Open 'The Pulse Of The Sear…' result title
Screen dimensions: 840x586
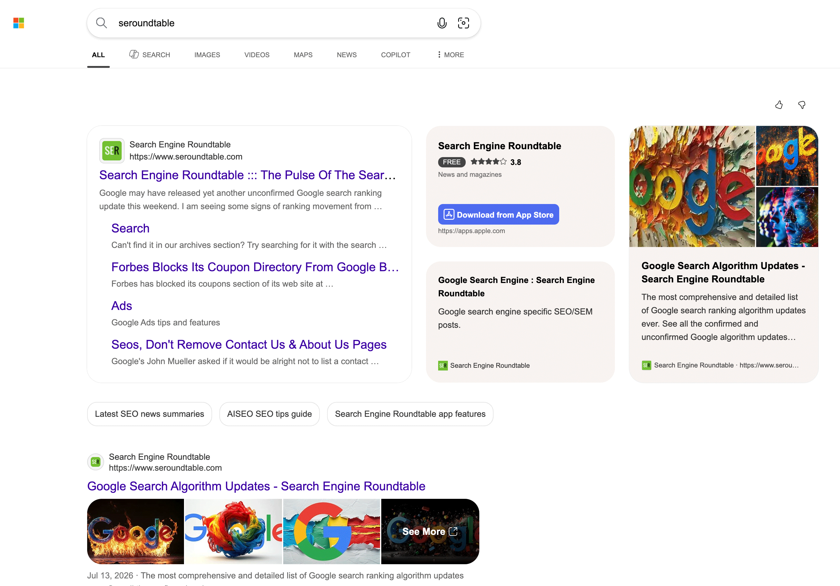pyautogui.click(x=248, y=175)
